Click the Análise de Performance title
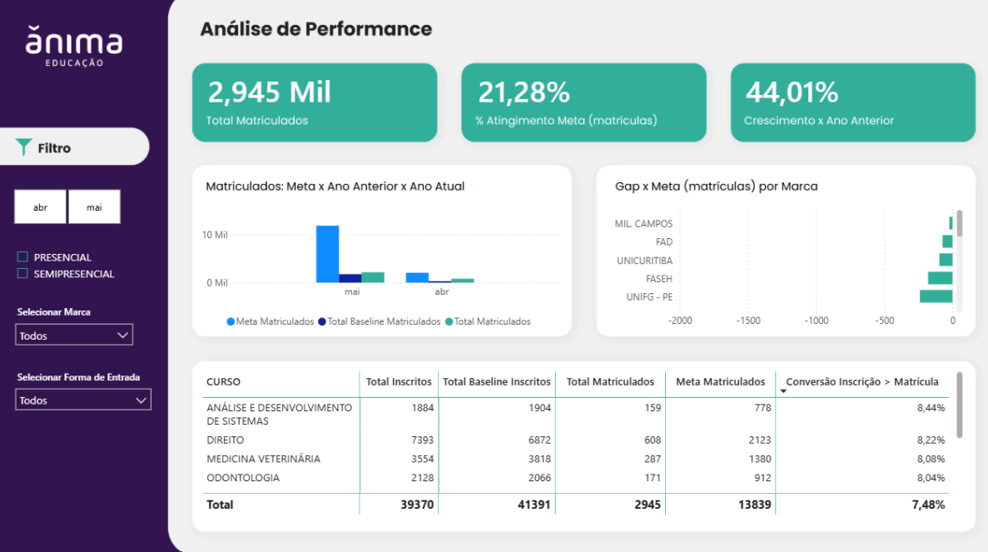 [x=315, y=29]
